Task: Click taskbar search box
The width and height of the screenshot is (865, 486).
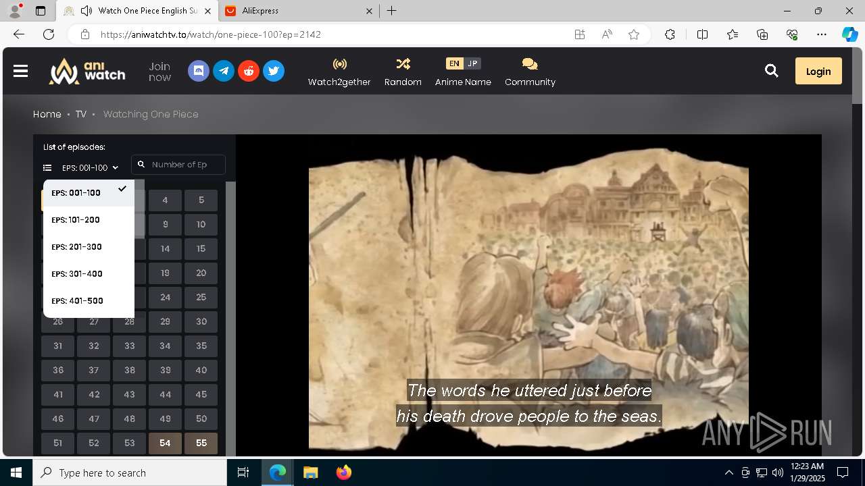Action: [x=130, y=473]
